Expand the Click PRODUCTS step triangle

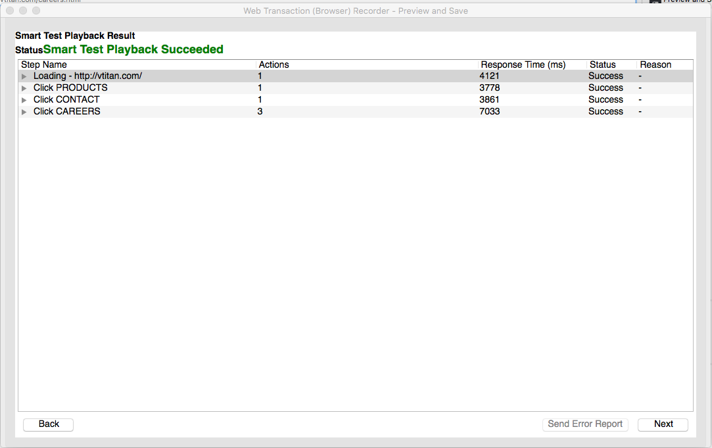coord(24,88)
